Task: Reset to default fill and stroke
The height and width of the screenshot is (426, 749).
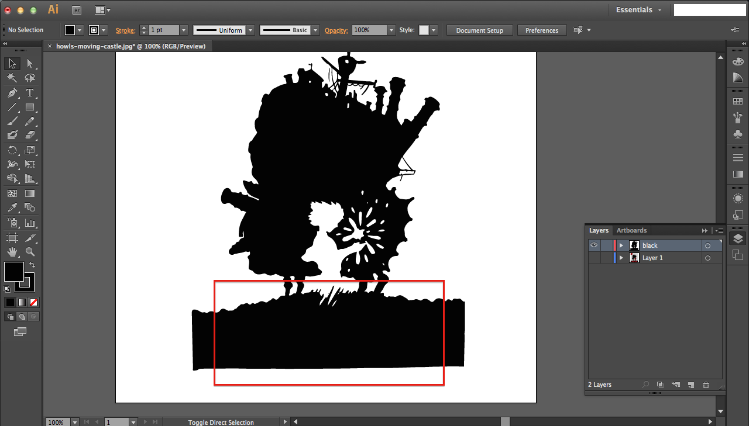Action: [7, 289]
